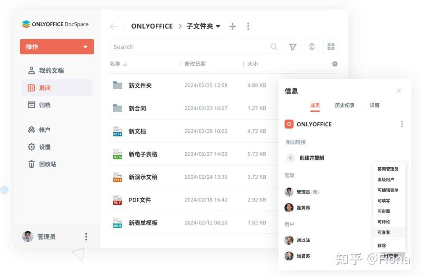Switch to grid tile view
The width and height of the screenshot is (421, 276).
coord(331,47)
